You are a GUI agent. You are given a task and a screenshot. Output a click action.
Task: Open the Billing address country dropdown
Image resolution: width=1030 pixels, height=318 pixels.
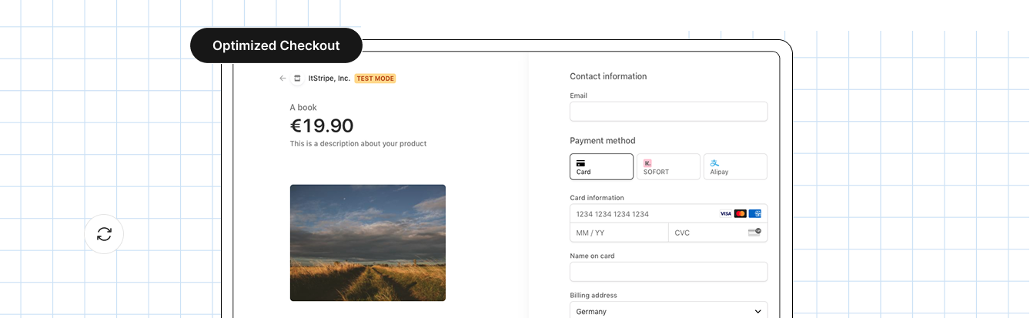tap(668, 311)
